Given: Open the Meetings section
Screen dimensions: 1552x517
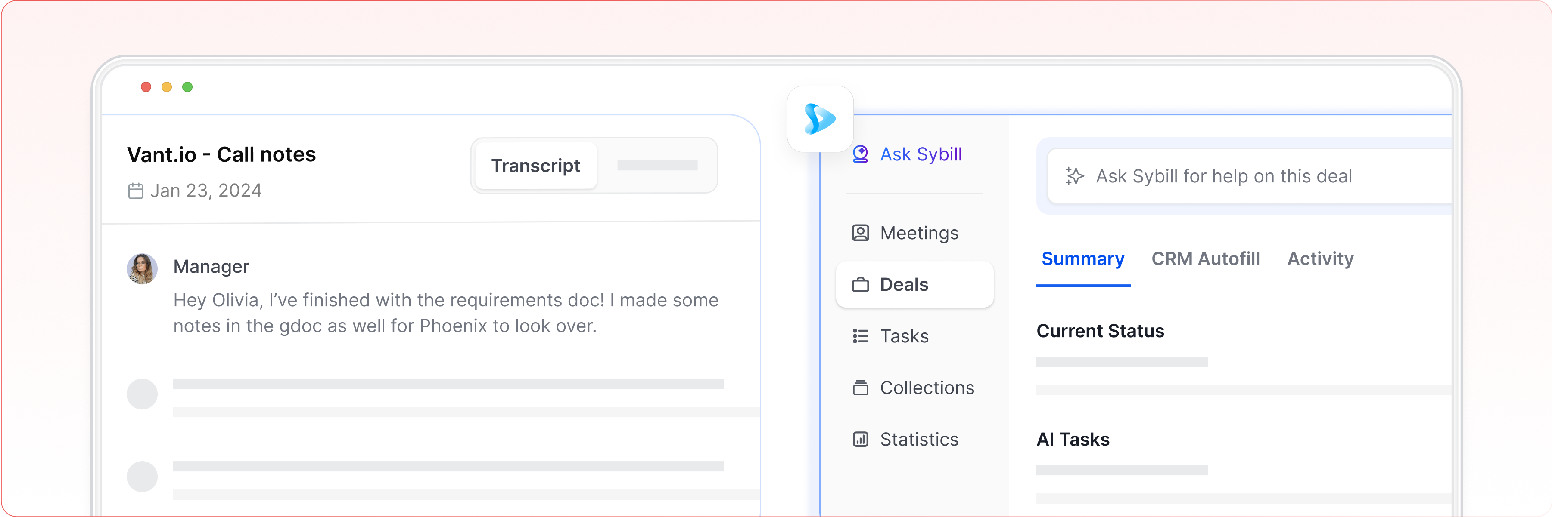Looking at the screenshot, I should pyautogui.click(x=905, y=233).
